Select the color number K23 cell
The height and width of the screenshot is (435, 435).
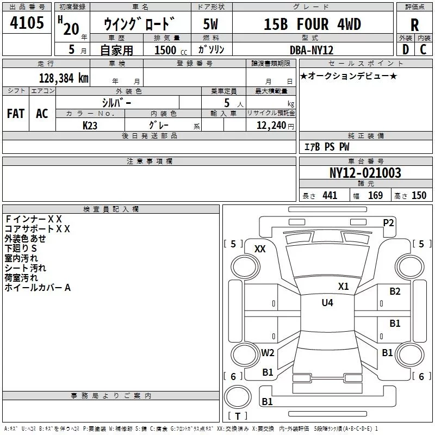pos(90,125)
